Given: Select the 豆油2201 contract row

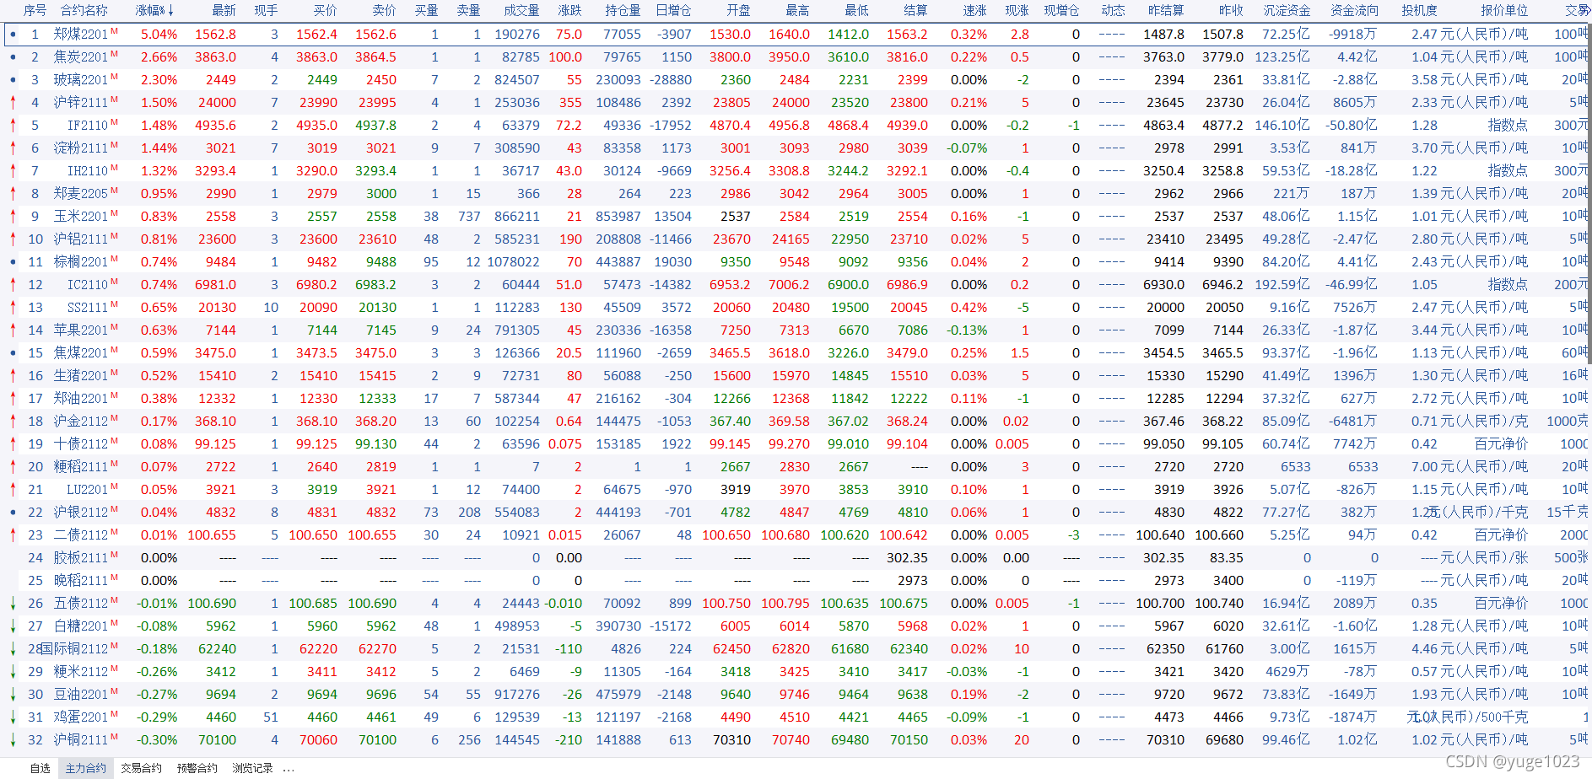Looking at the screenshot, I should 796,695.
